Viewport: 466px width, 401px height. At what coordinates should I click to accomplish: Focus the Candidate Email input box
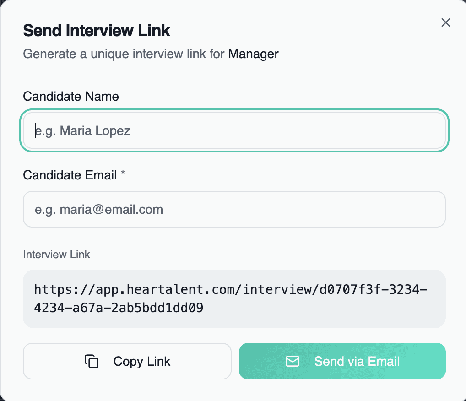click(x=234, y=209)
